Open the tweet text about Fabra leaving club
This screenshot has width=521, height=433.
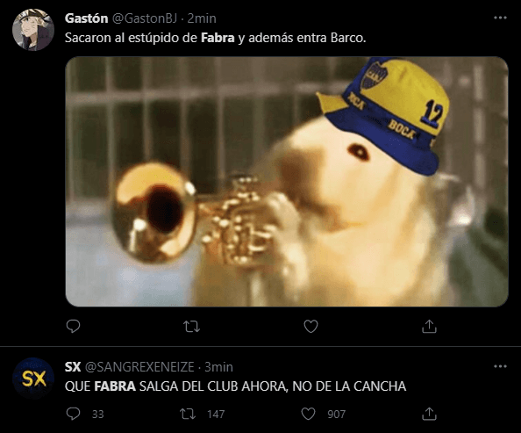click(x=235, y=386)
